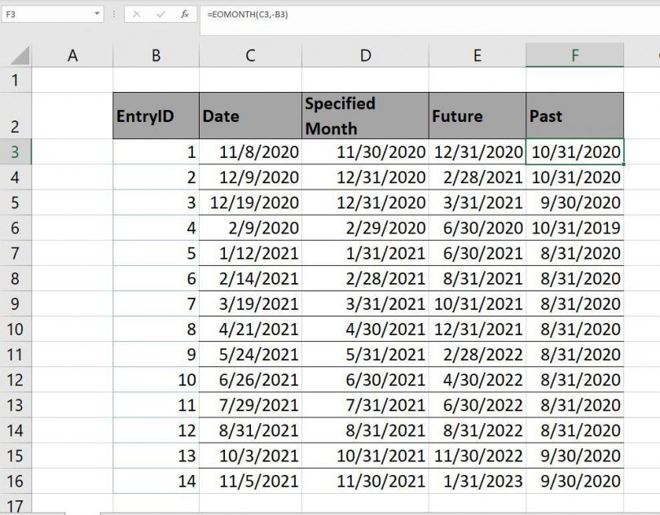Screen dimensions: 660x515
Task: Click the Name Box displaying F3
Action: [45, 14]
